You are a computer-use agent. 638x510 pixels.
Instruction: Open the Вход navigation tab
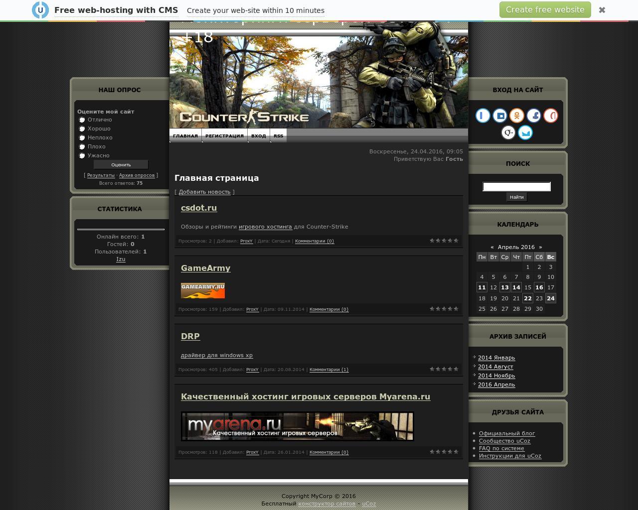(x=258, y=135)
